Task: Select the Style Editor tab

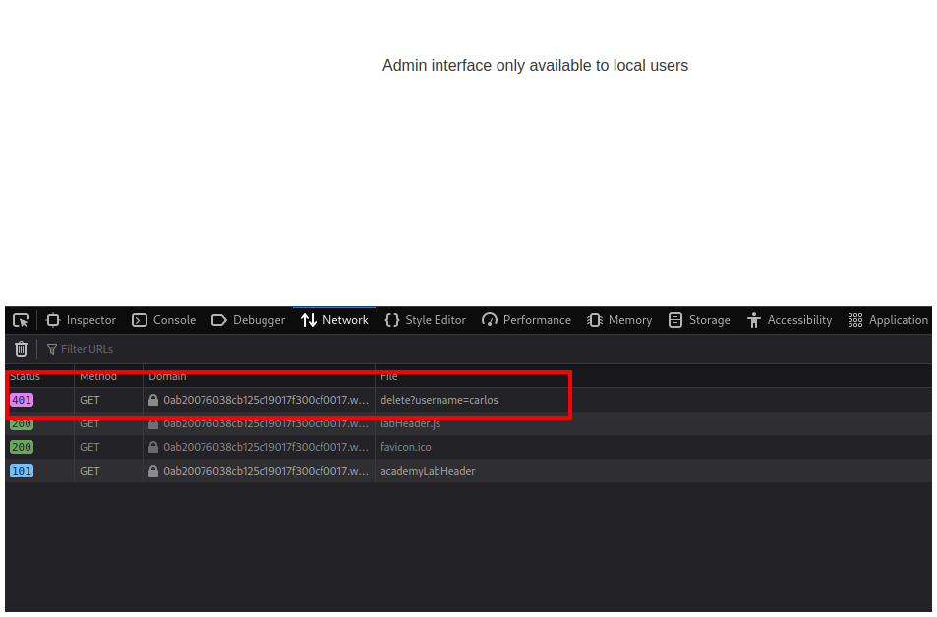Action: tap(425, 320)
